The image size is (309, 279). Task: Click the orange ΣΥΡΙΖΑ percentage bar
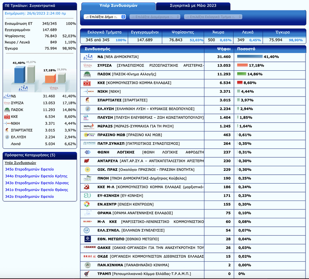243,65
